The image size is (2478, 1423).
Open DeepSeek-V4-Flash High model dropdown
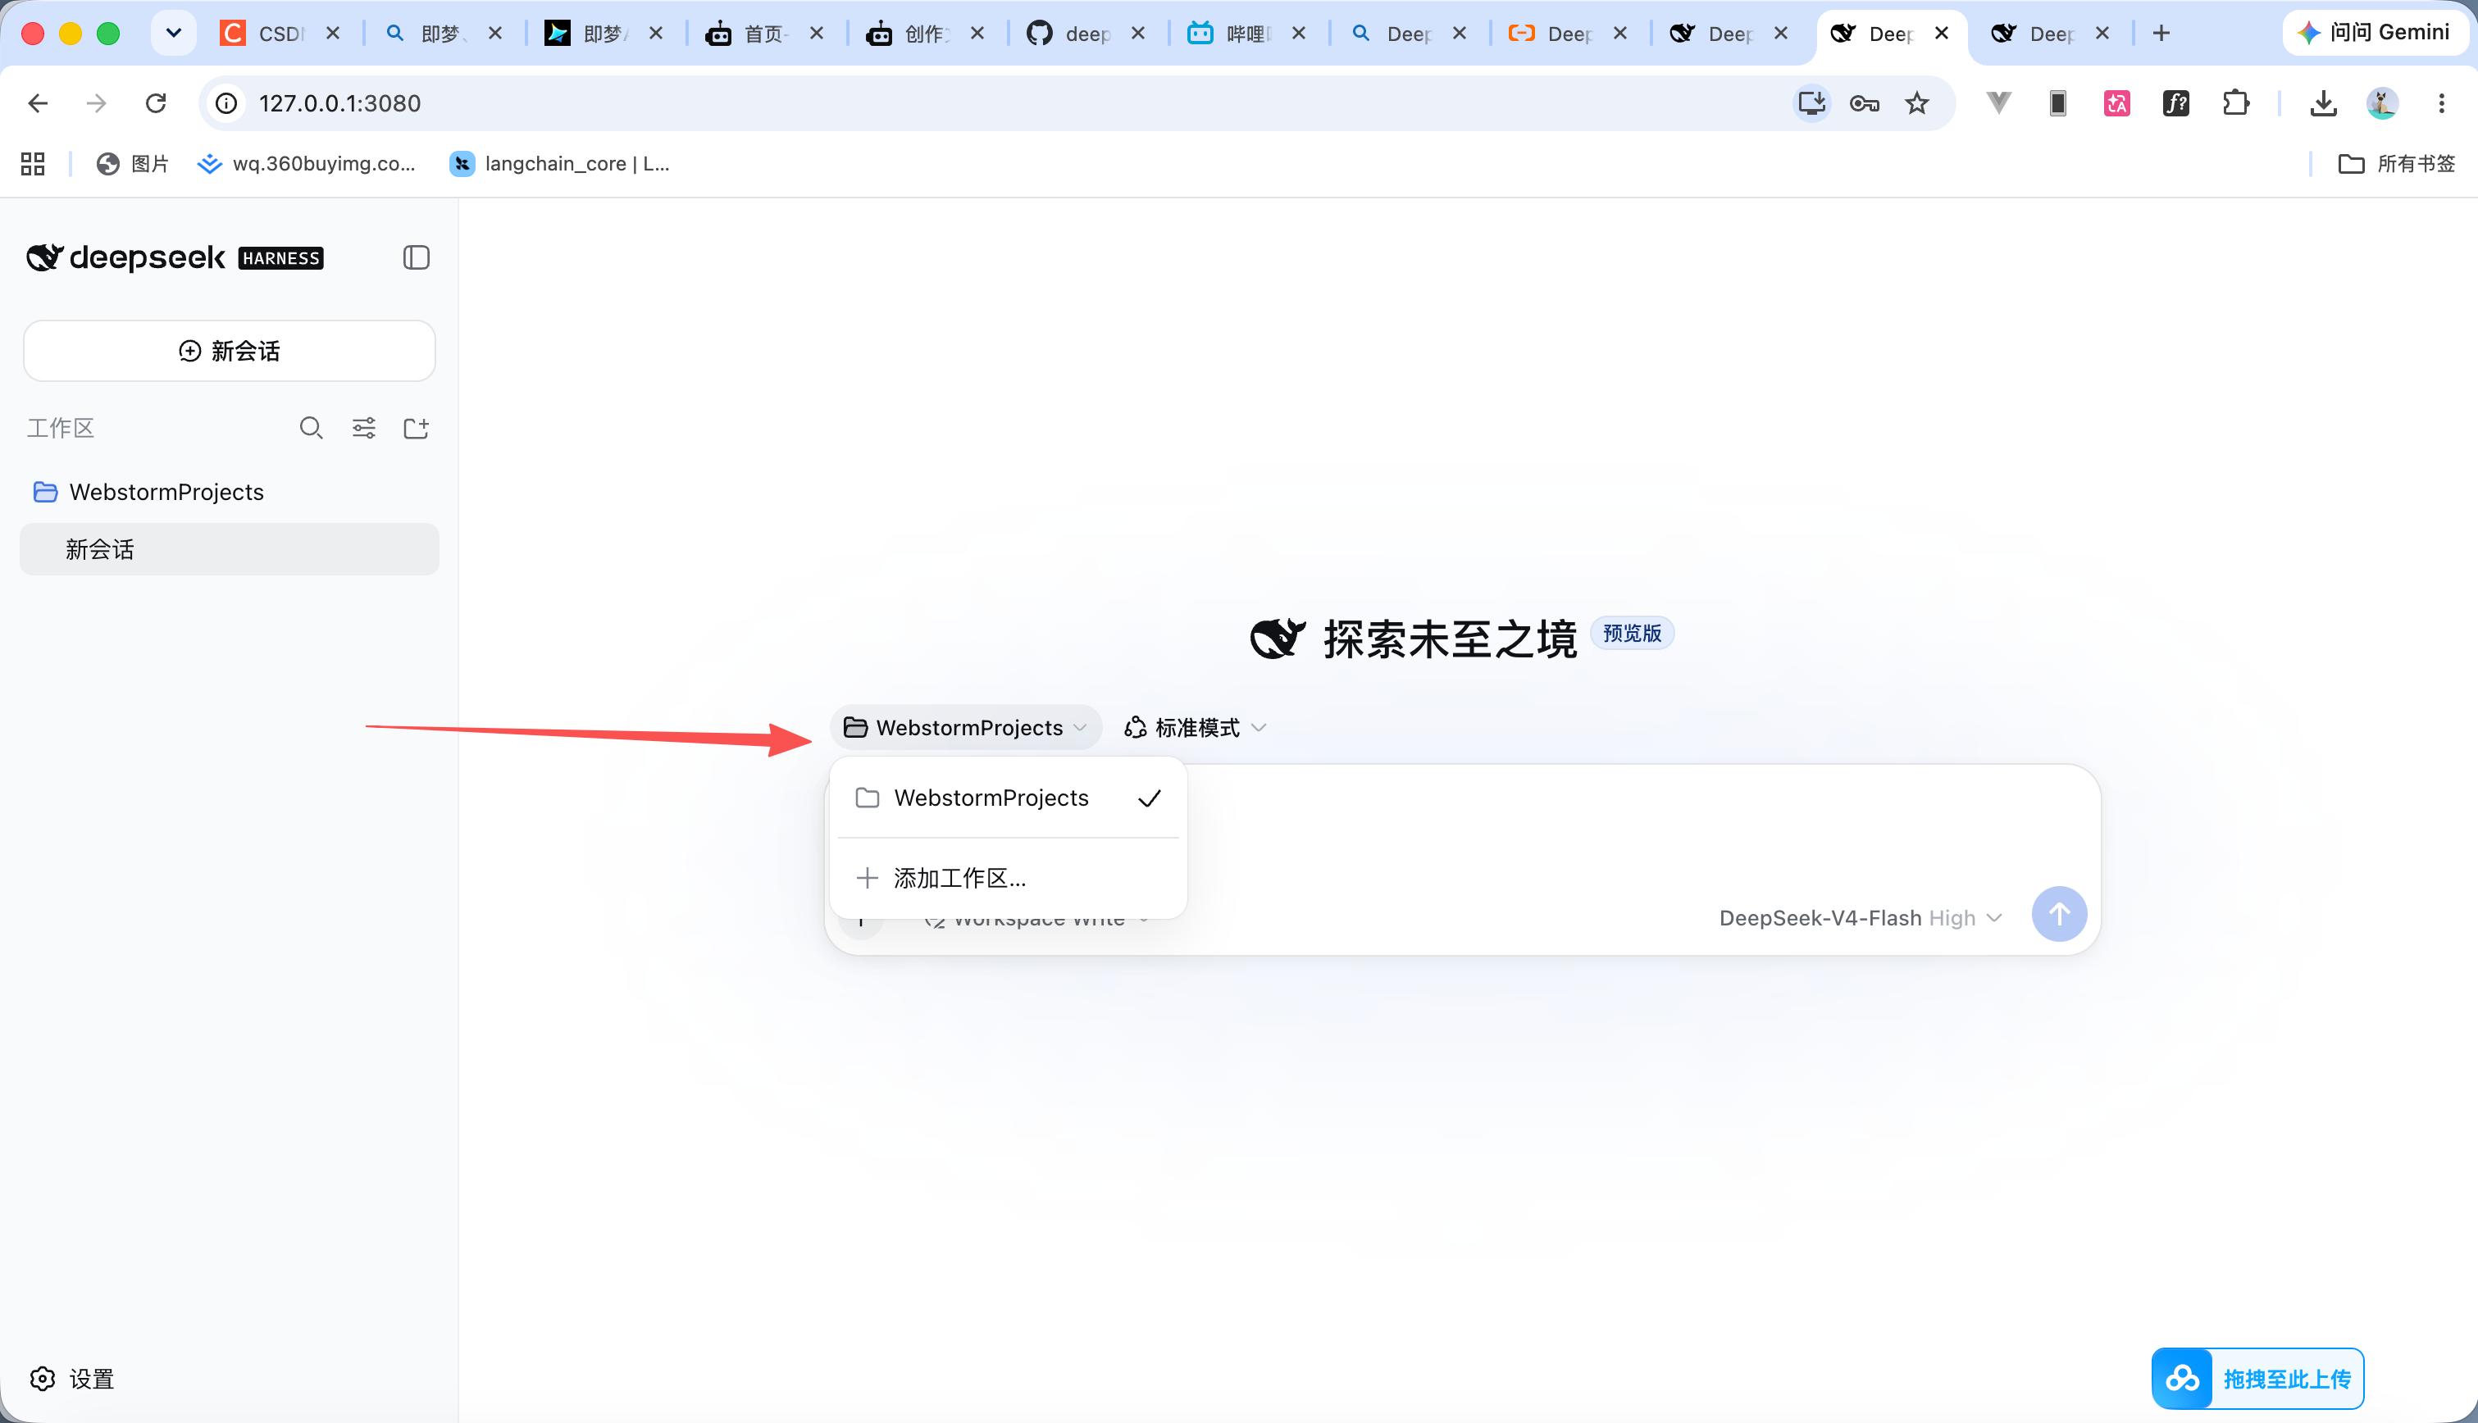click(1861, 919)
